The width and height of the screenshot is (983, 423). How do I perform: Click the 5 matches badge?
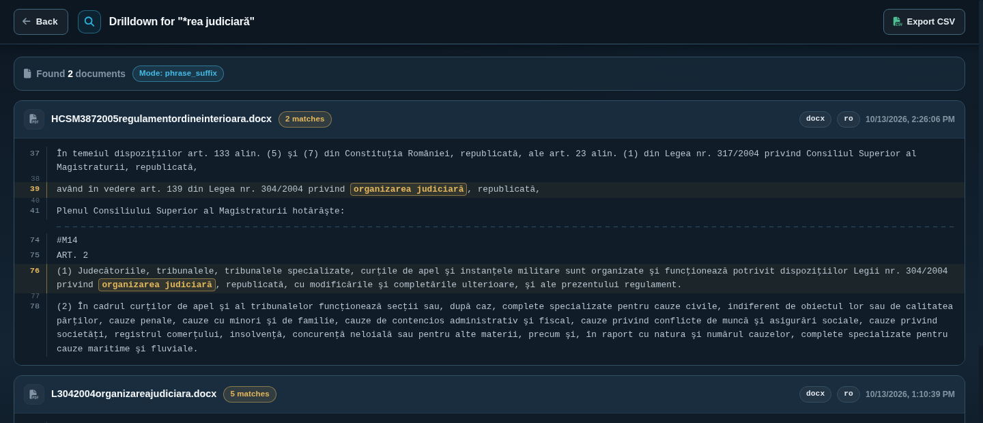(x=250, y=394)
